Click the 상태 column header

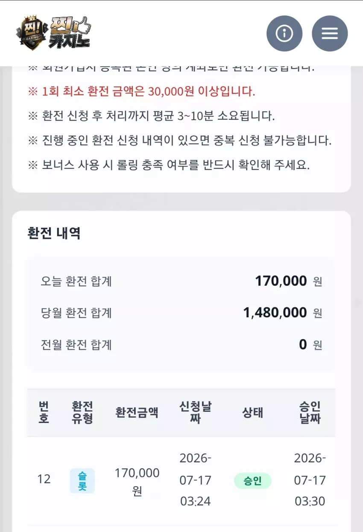coord(253,413)
